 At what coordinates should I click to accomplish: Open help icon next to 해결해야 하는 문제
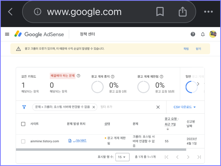(78, 76)
